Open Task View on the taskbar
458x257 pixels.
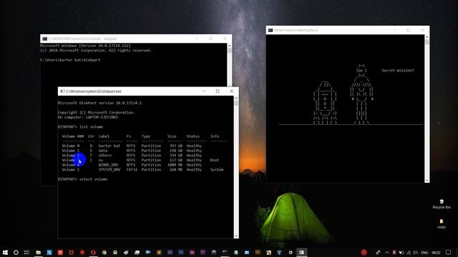coord(26,252)
